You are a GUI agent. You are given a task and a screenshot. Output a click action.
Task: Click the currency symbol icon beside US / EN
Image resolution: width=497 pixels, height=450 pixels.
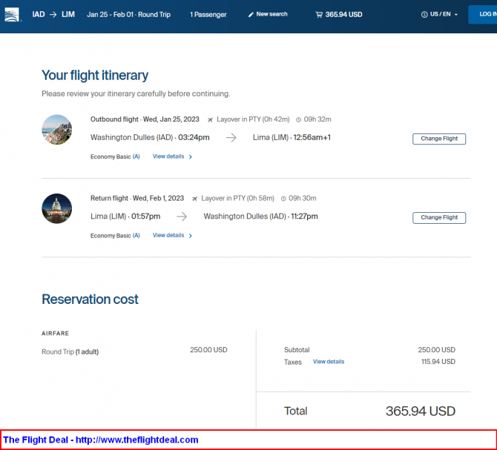point(424,15)
